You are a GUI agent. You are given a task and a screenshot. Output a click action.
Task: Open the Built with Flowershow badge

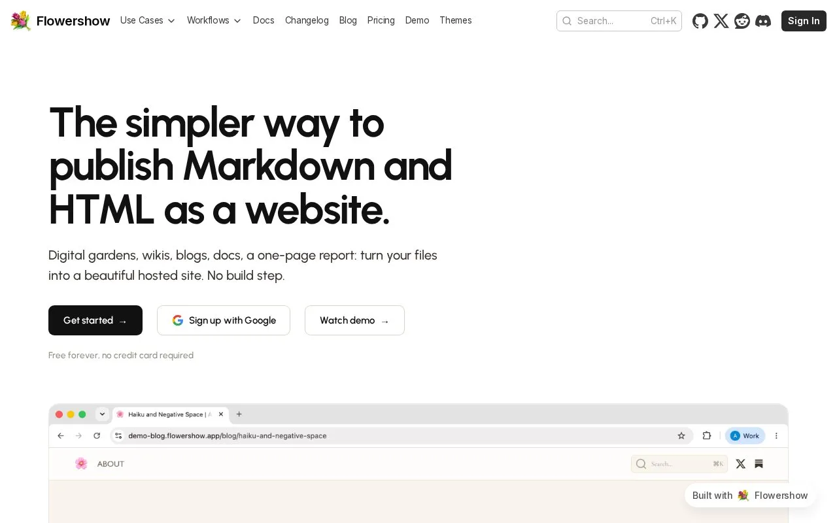pos(750,496)
